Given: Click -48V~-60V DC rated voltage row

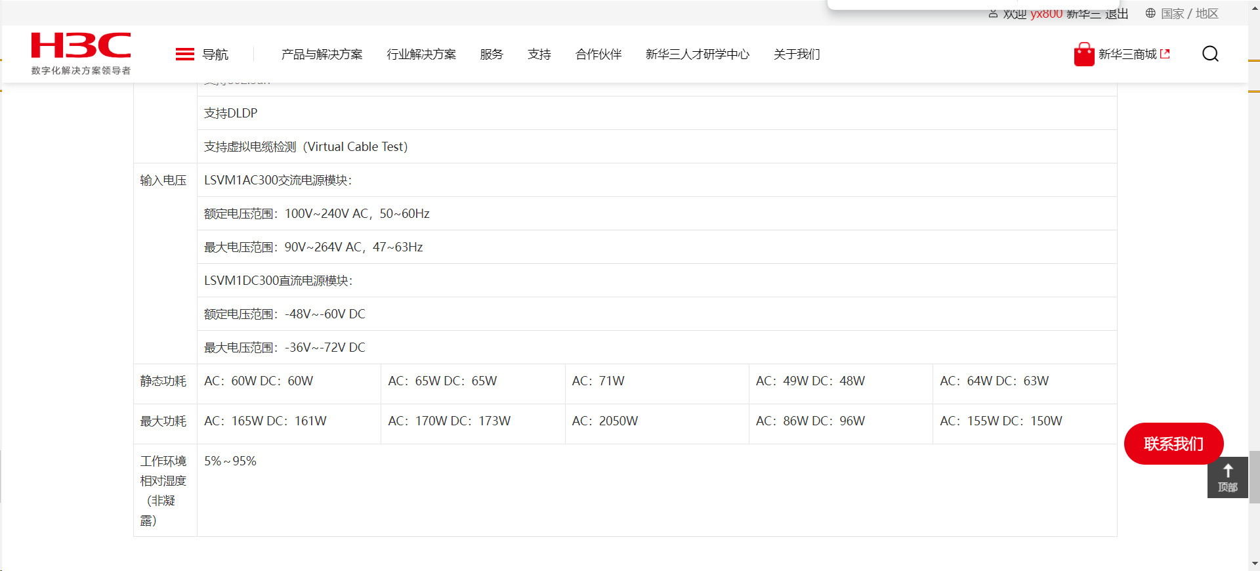Looking at the screenshot, I should [x=657, y=314].
